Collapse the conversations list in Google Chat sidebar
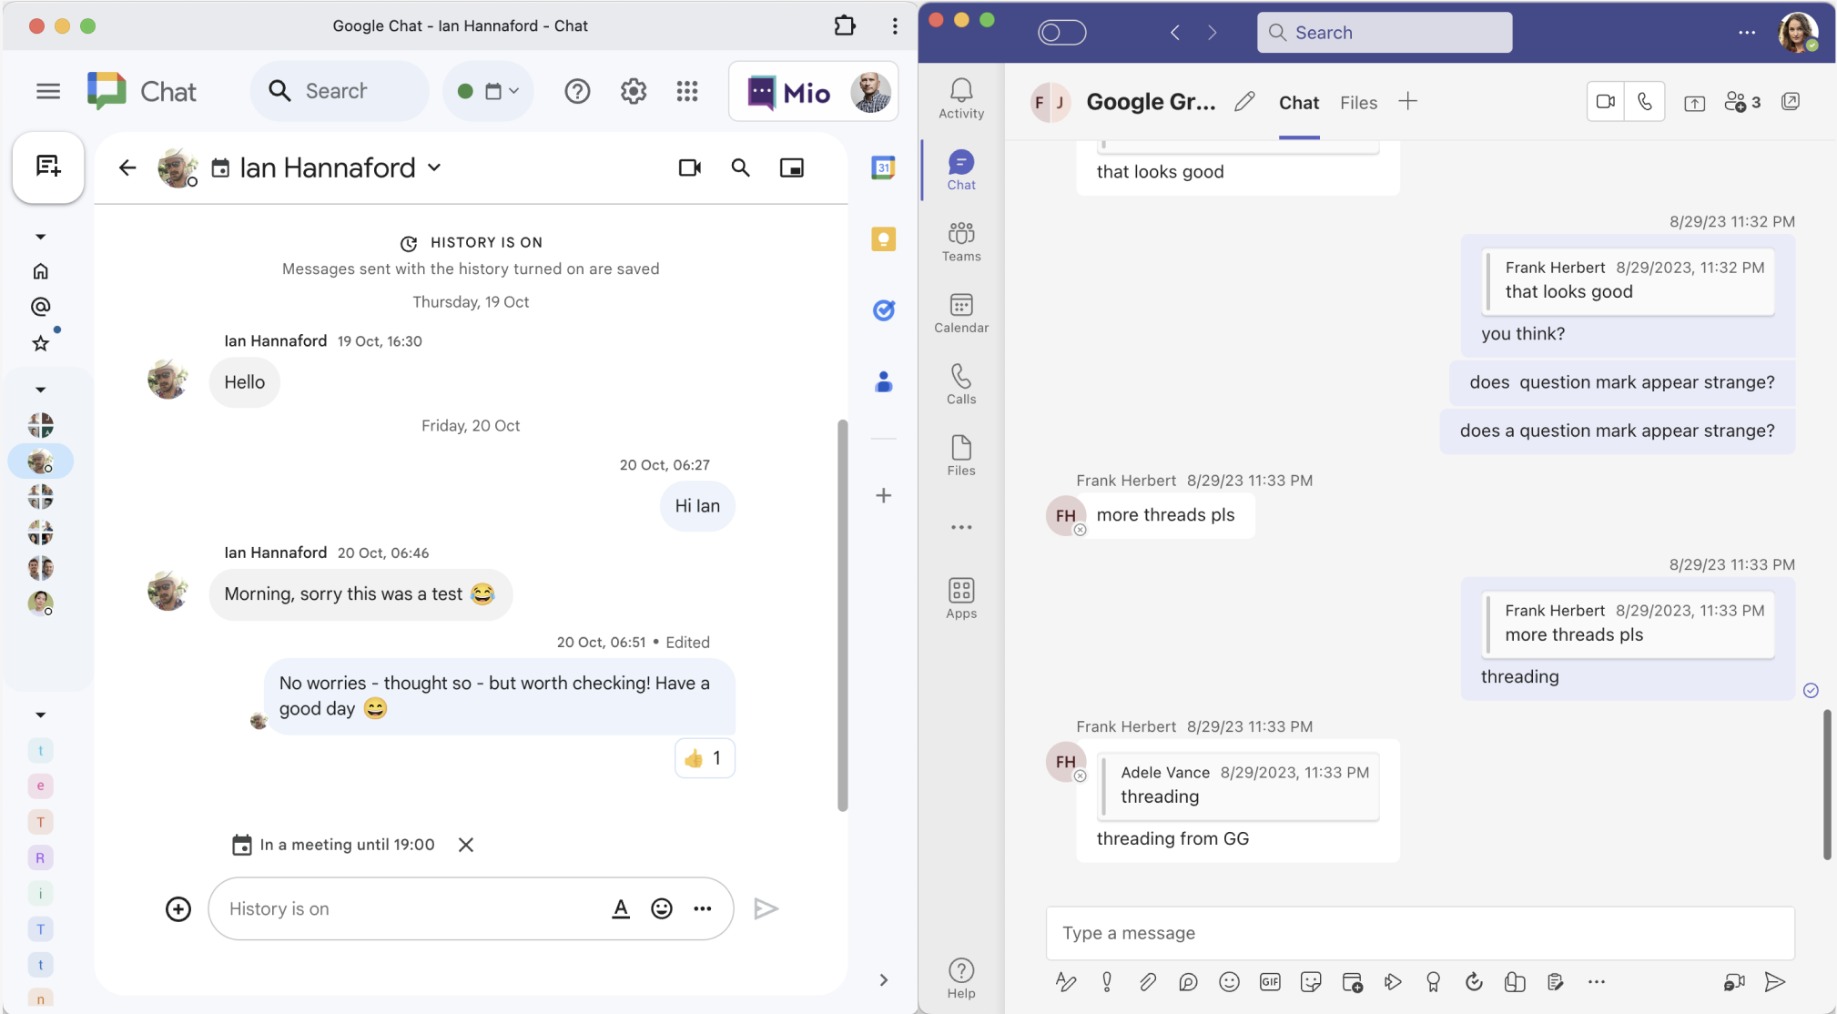 tap(40, 387)
